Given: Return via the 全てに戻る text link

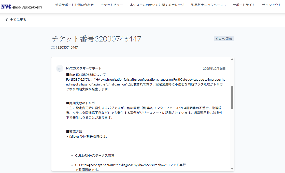Looking at the screenshot, I should coord(18,20).
